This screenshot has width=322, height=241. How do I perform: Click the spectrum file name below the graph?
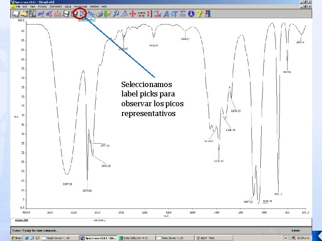[x=21, y=220]
